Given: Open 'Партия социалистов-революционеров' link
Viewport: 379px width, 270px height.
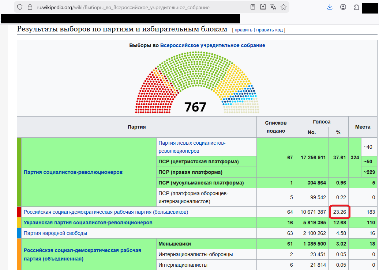Looking at the screenshot, I should [73, 172].
